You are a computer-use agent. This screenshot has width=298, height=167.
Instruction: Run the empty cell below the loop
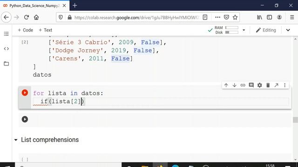click(x=25, y=119)
